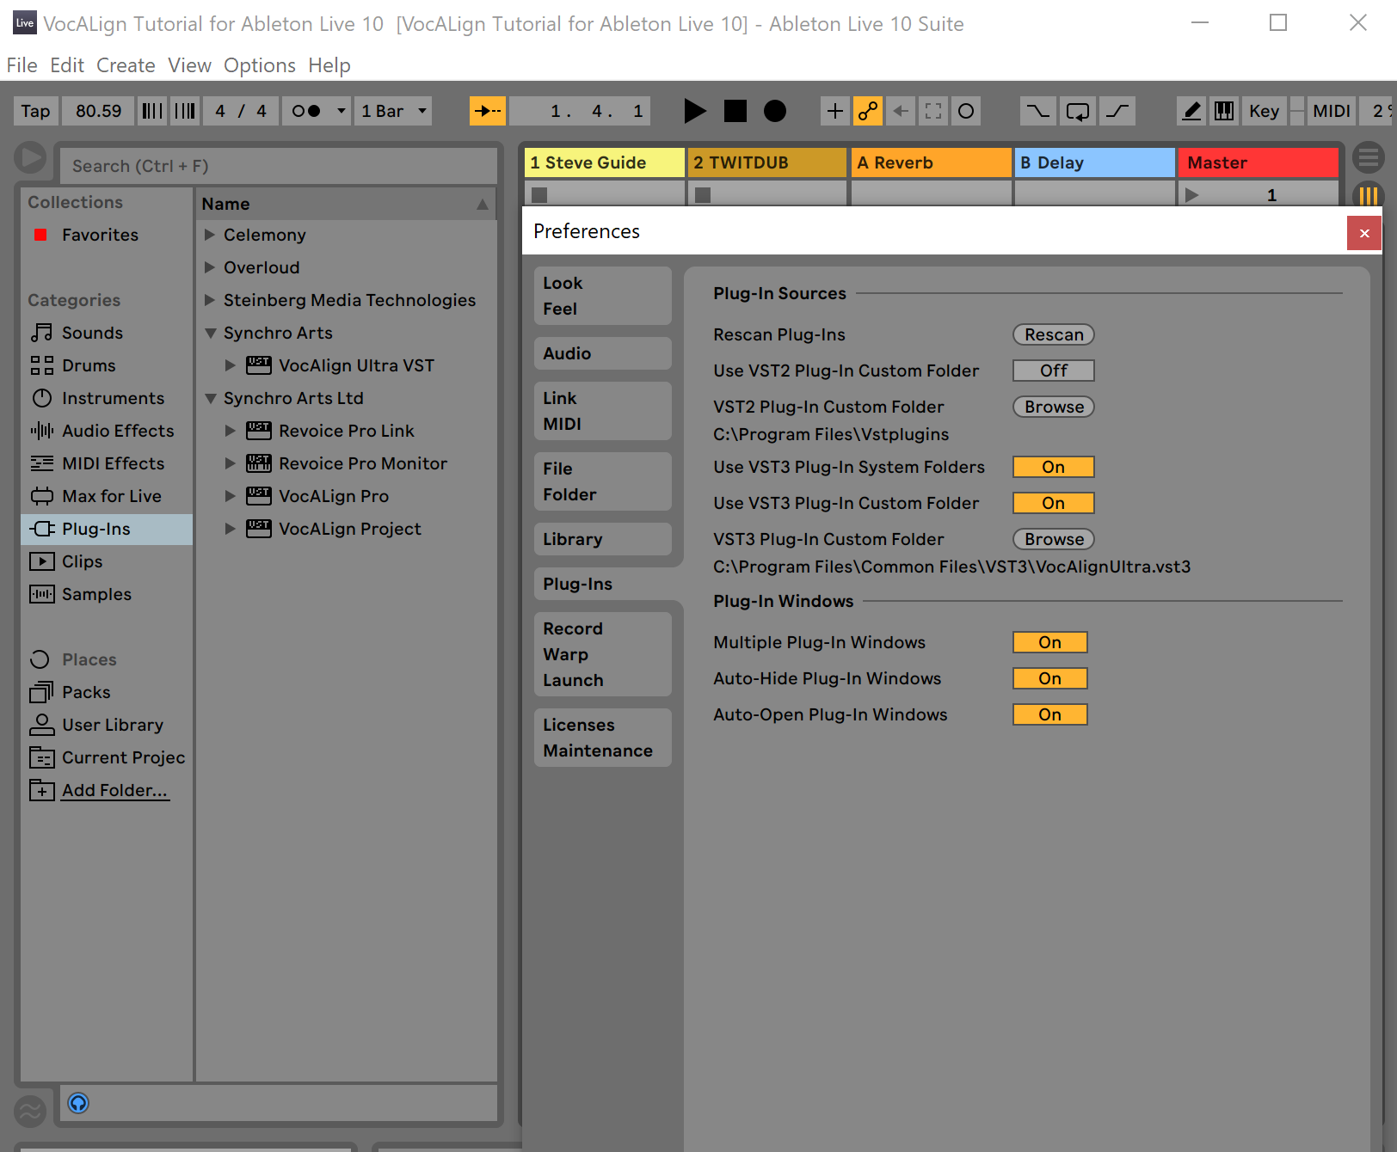1397x1152 pixels.
Task: Turn on Use VST2 Plug-In Custom Folder
Action: coord(1053,371)
